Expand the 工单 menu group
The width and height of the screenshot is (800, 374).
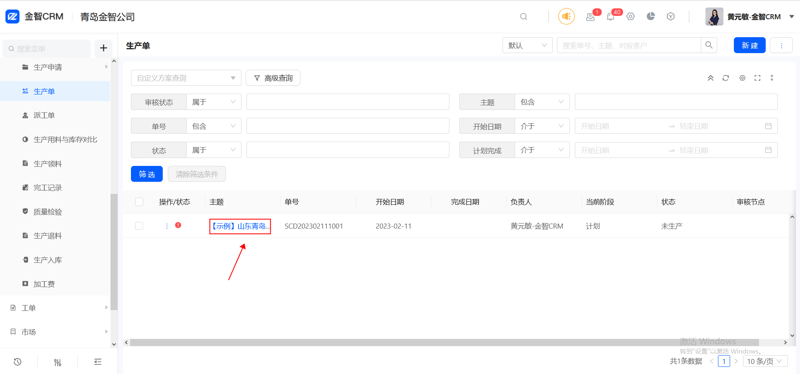[55, 308]
